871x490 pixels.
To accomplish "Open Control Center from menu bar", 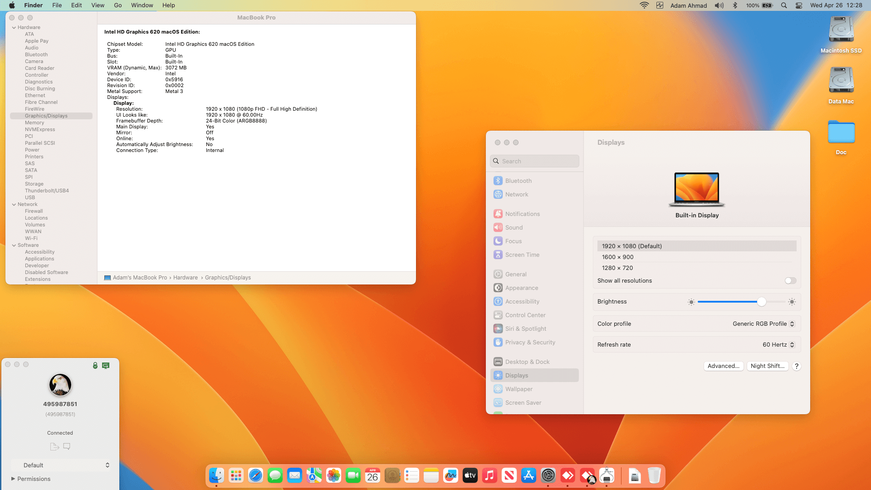I will pos(799,5).
